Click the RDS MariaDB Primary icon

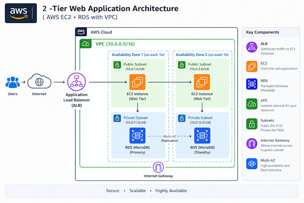click(137, 135)
